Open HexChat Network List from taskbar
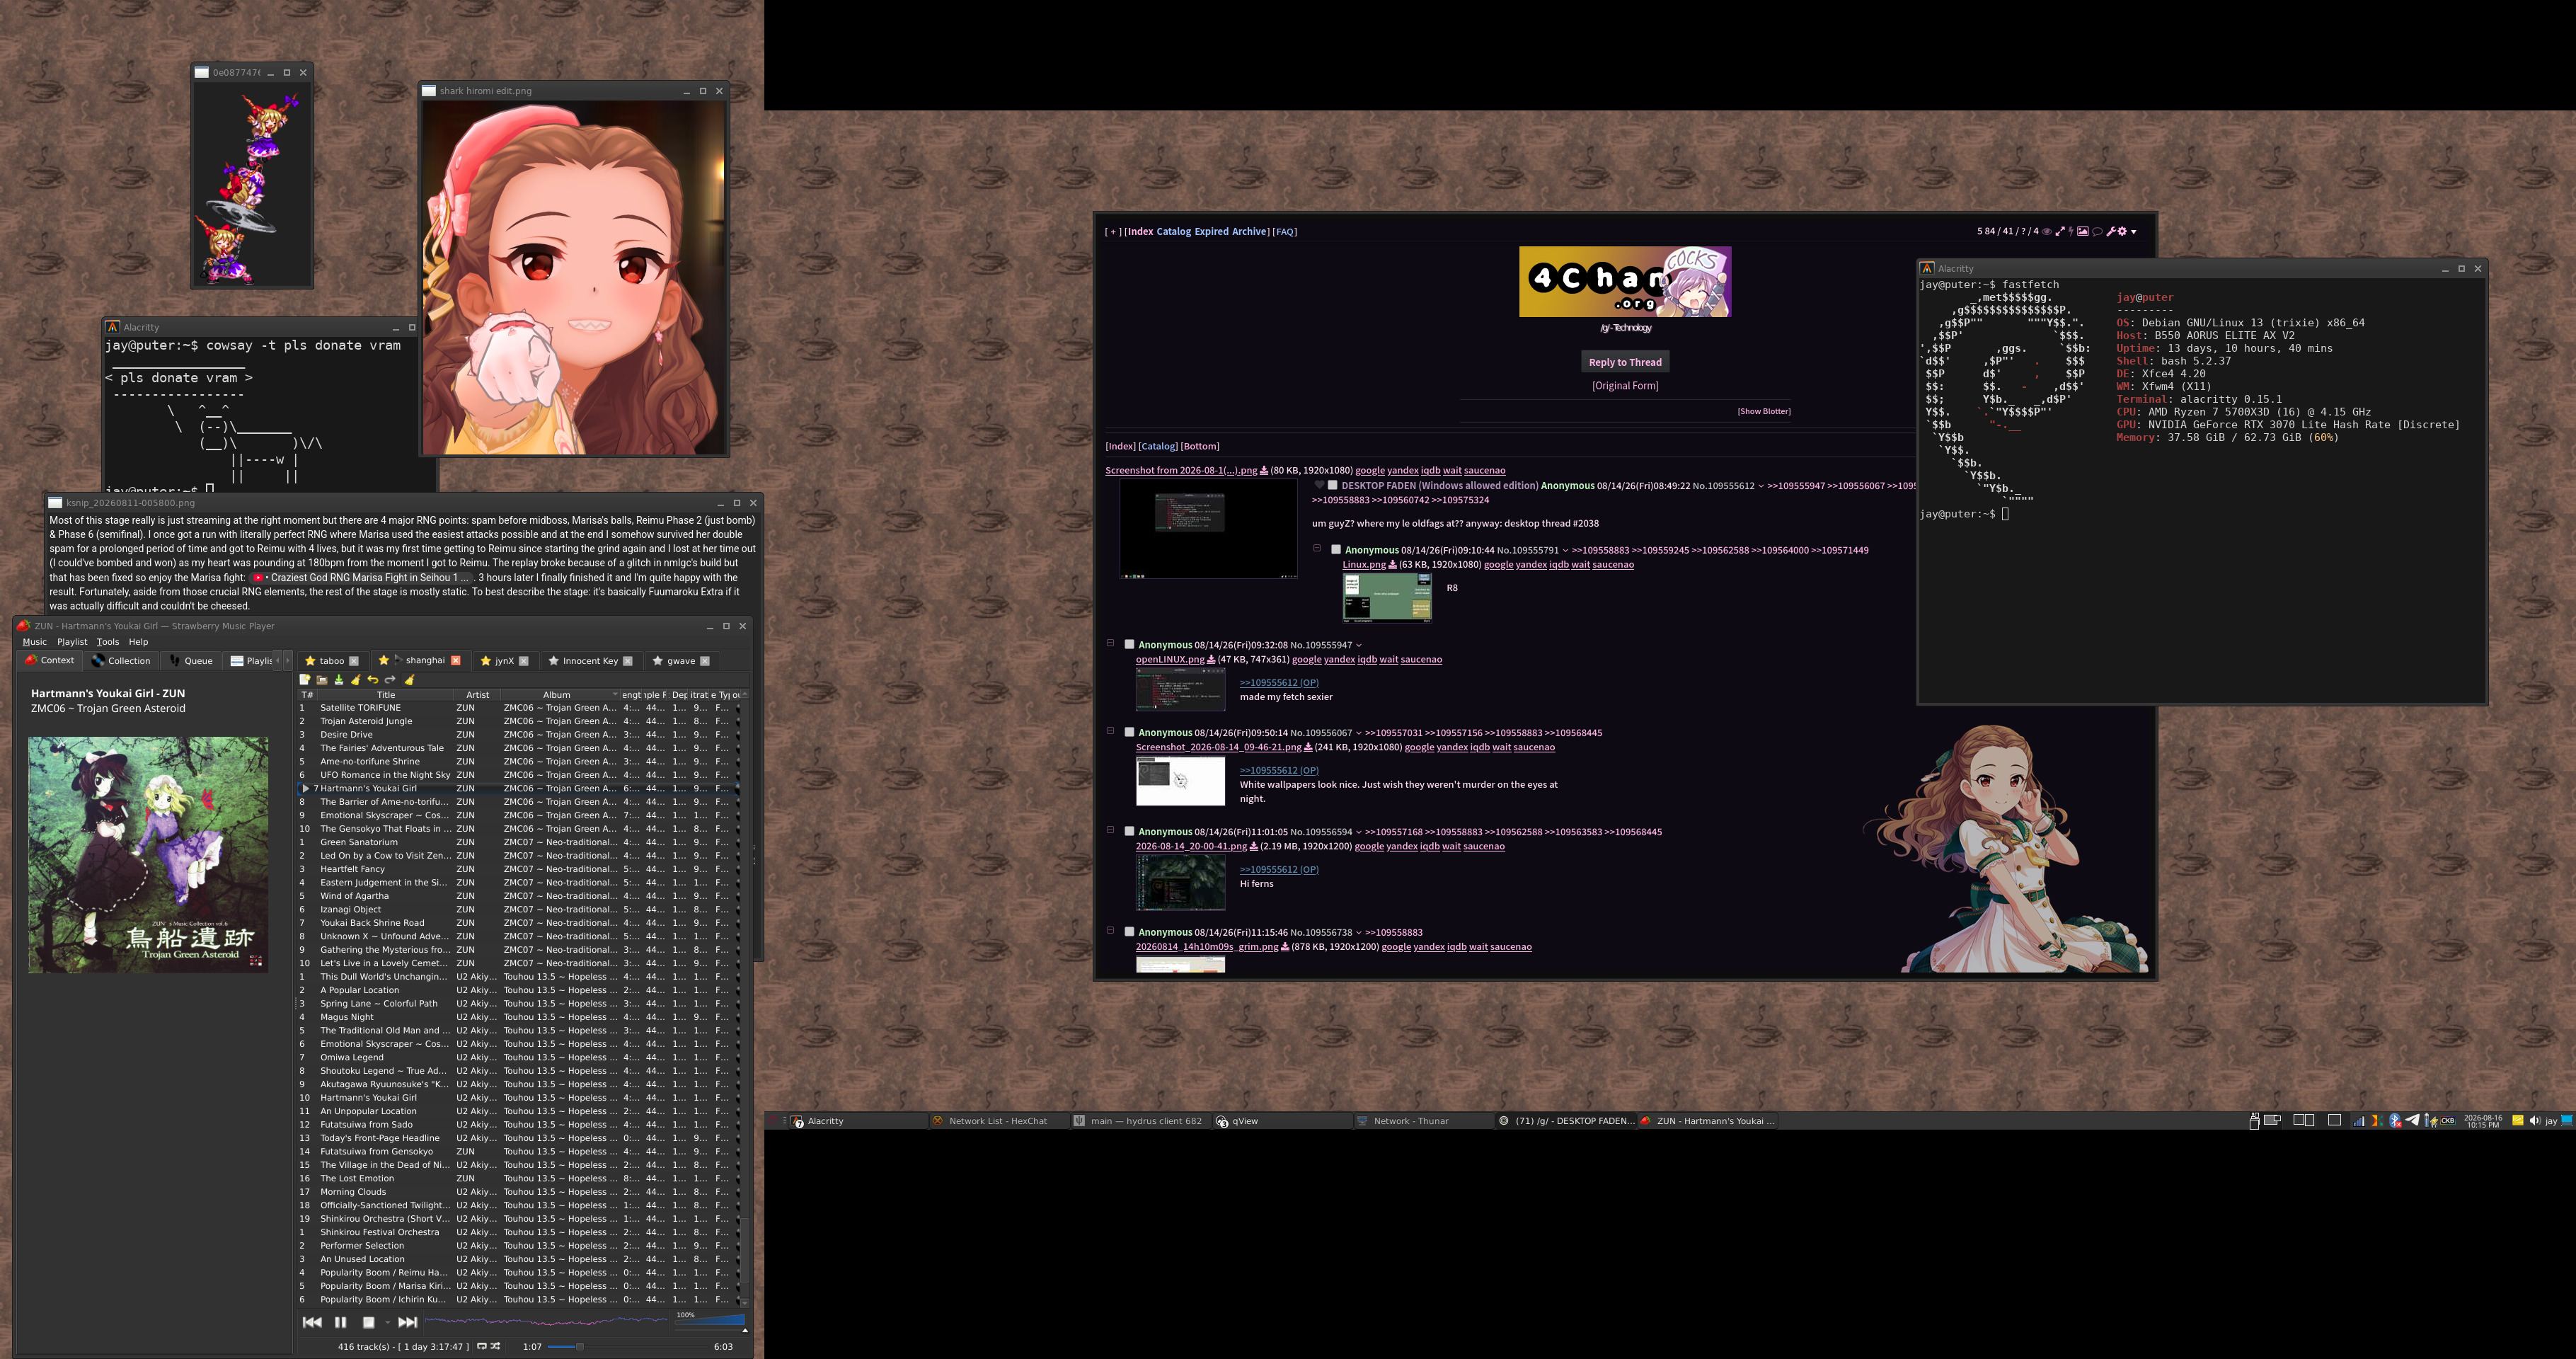 [x=997, y=1121]
